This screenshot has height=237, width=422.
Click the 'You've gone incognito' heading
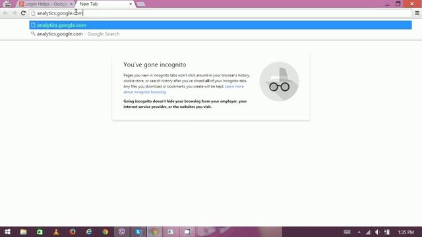pos(155,65)
